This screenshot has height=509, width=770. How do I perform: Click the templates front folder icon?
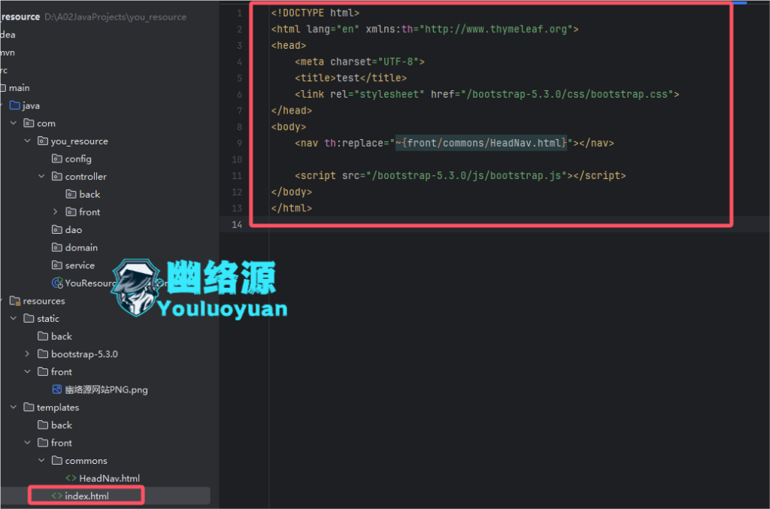(x=43, y=443)
